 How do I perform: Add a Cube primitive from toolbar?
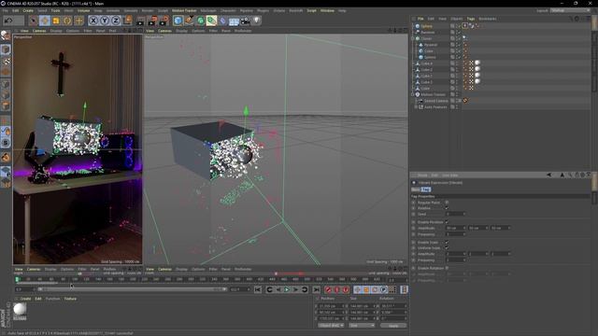(178, 21)
